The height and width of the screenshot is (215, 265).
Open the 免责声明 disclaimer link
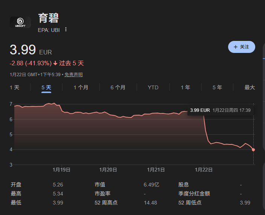tap(73, 75)
